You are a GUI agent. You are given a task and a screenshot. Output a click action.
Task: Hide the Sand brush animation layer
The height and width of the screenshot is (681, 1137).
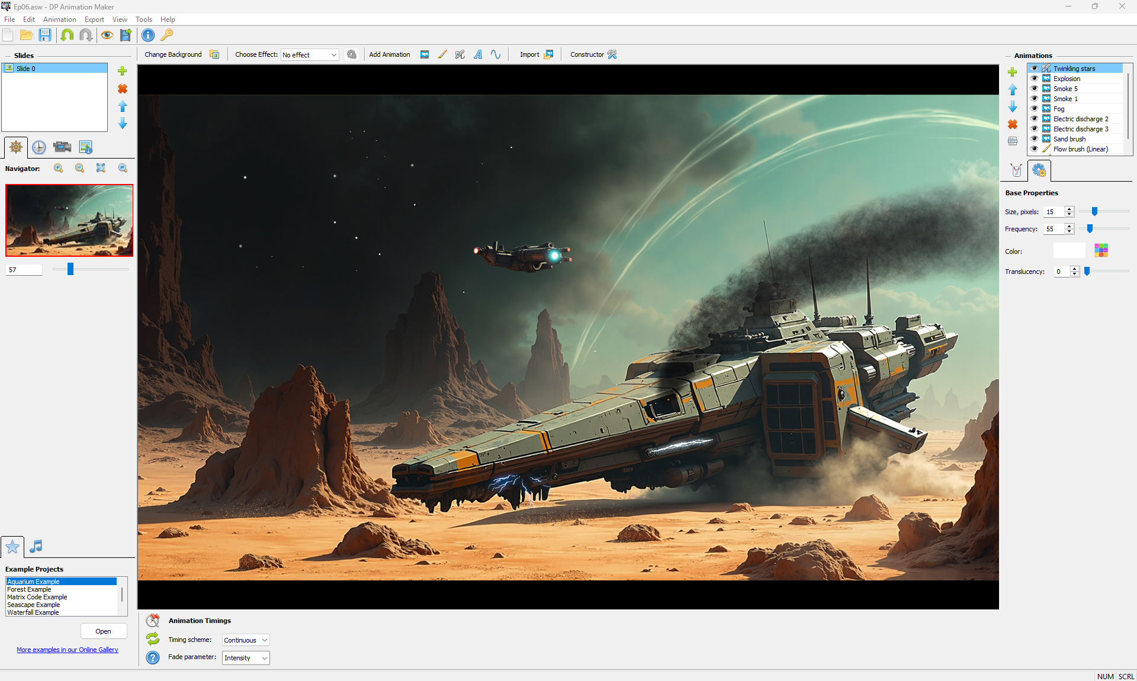coord(1034,139)
